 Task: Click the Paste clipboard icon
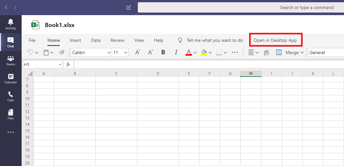[x=46, y=52]
